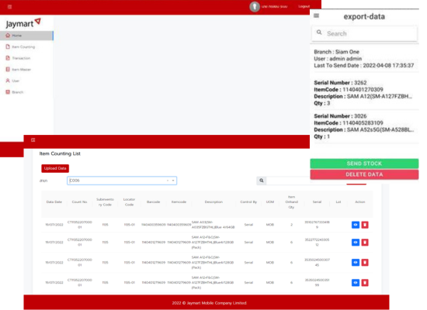View the SAM A03 row with eye icon
Viewport: 427px width, 310px height.
(356, 225)
